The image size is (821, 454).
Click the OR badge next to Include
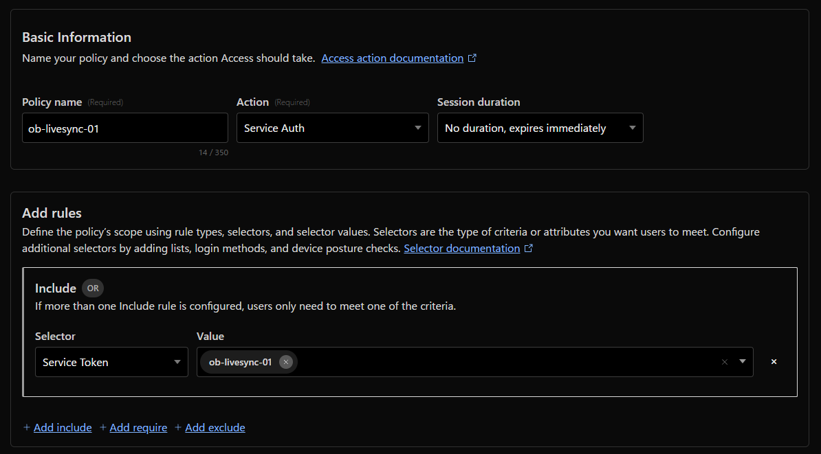(x=93, y=288)
